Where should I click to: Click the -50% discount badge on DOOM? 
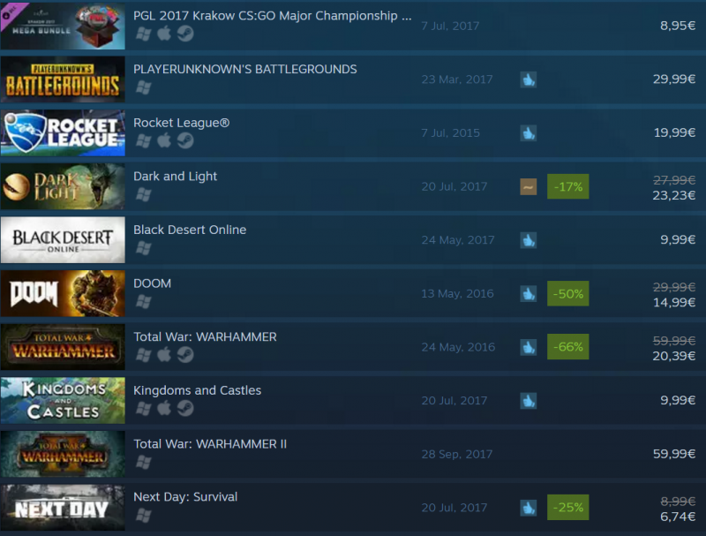[567, 294]
